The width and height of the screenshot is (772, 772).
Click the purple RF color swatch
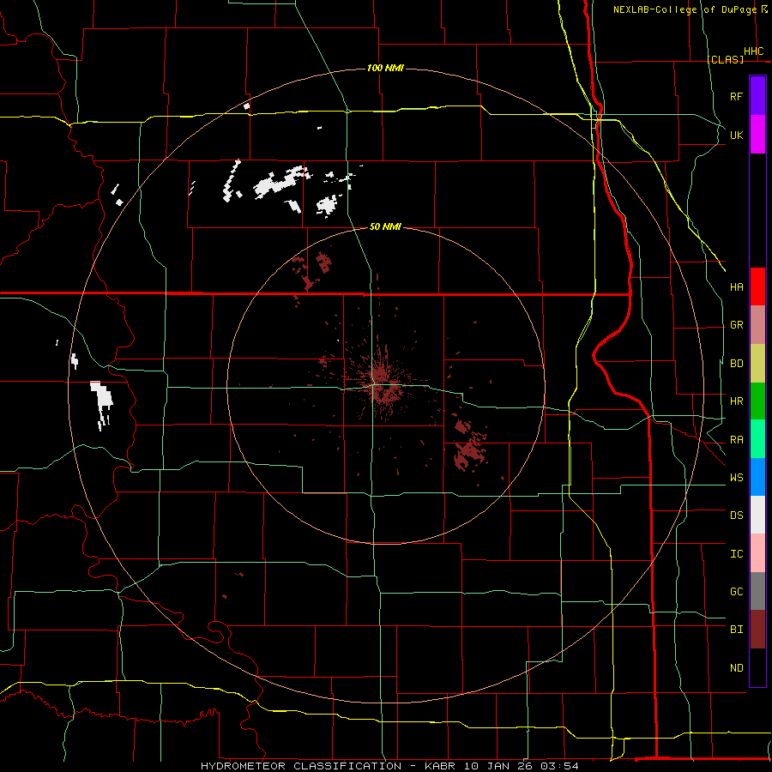[757, 96]
